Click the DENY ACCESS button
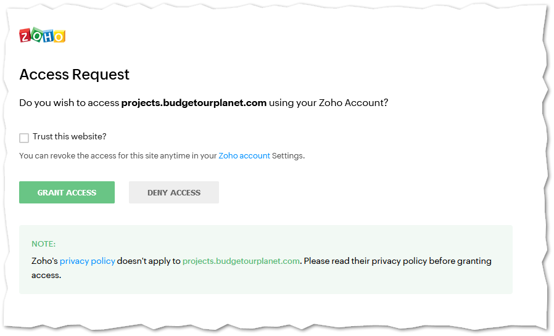The image size is (554, 336). 174,192
